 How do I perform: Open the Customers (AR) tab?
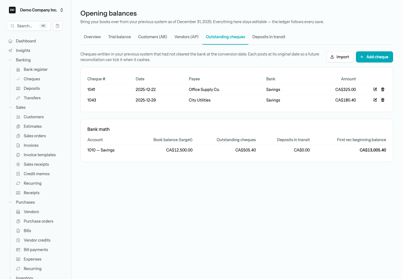[x=152, y=37]
